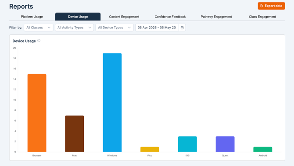Click the Pico axis label
The height and width of the screenshot is (166, 294).
point(150,155)
